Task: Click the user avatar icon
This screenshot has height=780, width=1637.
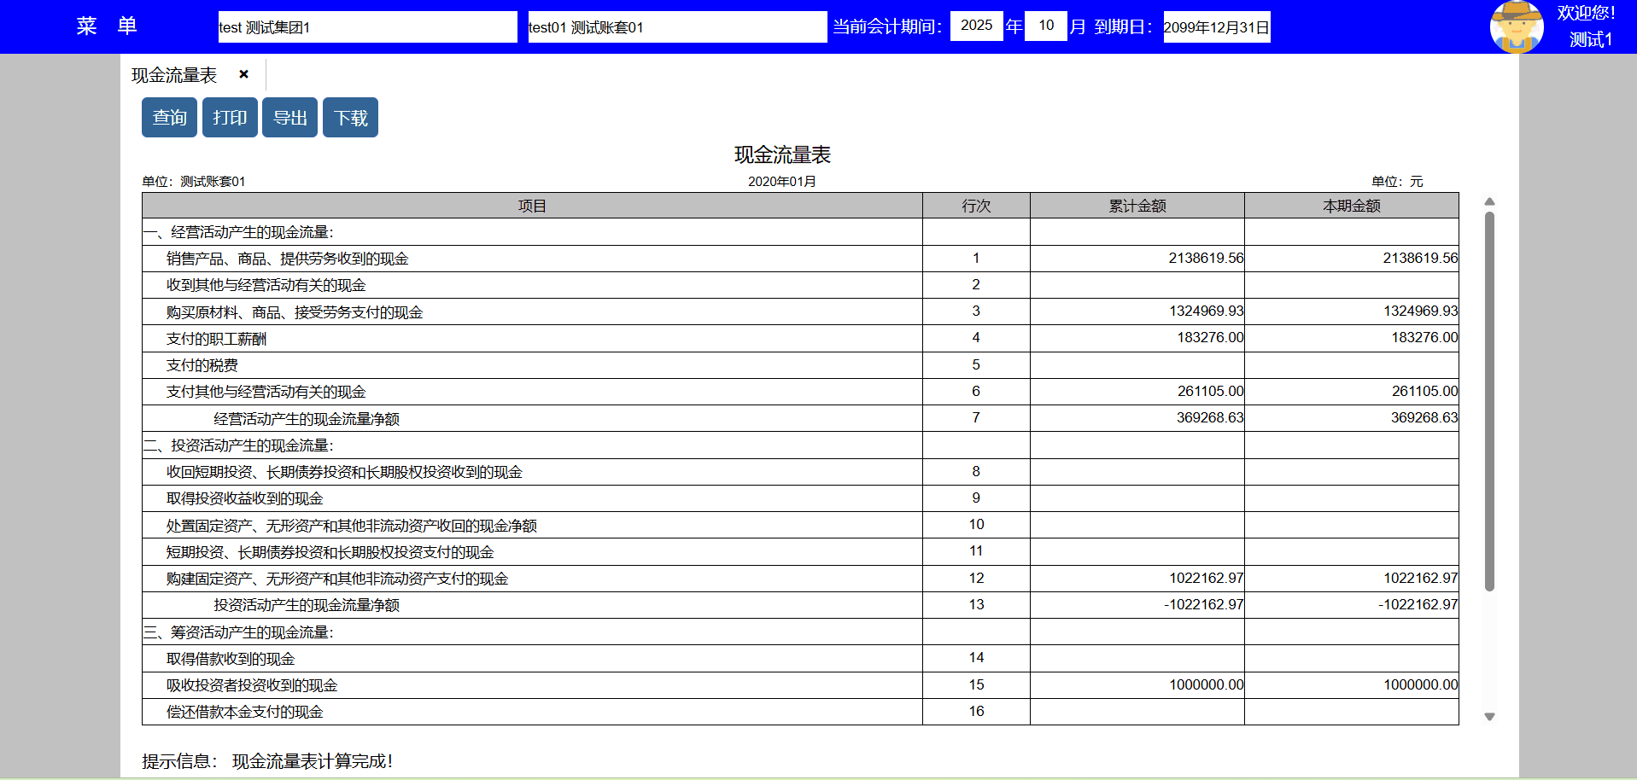Action: point(1516,26)
